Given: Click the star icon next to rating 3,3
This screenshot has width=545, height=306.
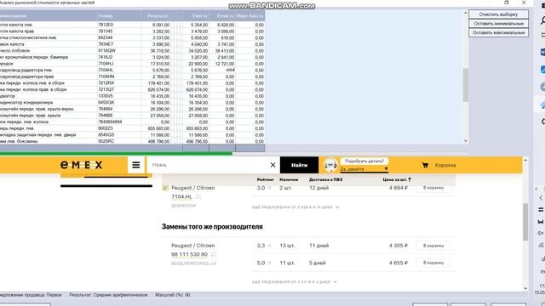Looking at the screenshot, I should click(x=269, y=246).
